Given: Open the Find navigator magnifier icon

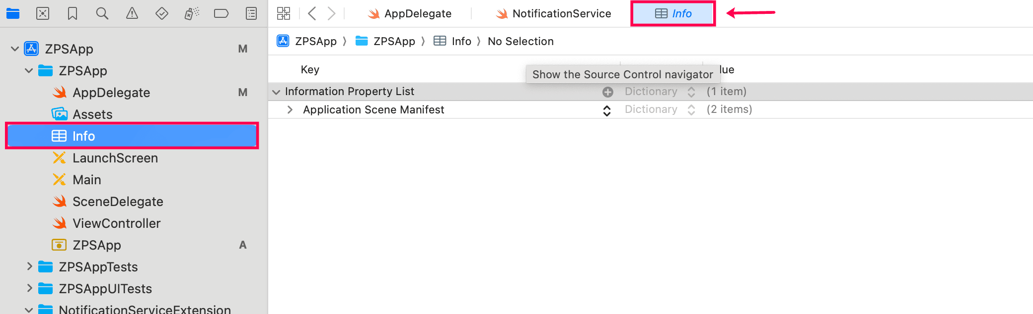Looking at the screenshot, I should (102, 13).
